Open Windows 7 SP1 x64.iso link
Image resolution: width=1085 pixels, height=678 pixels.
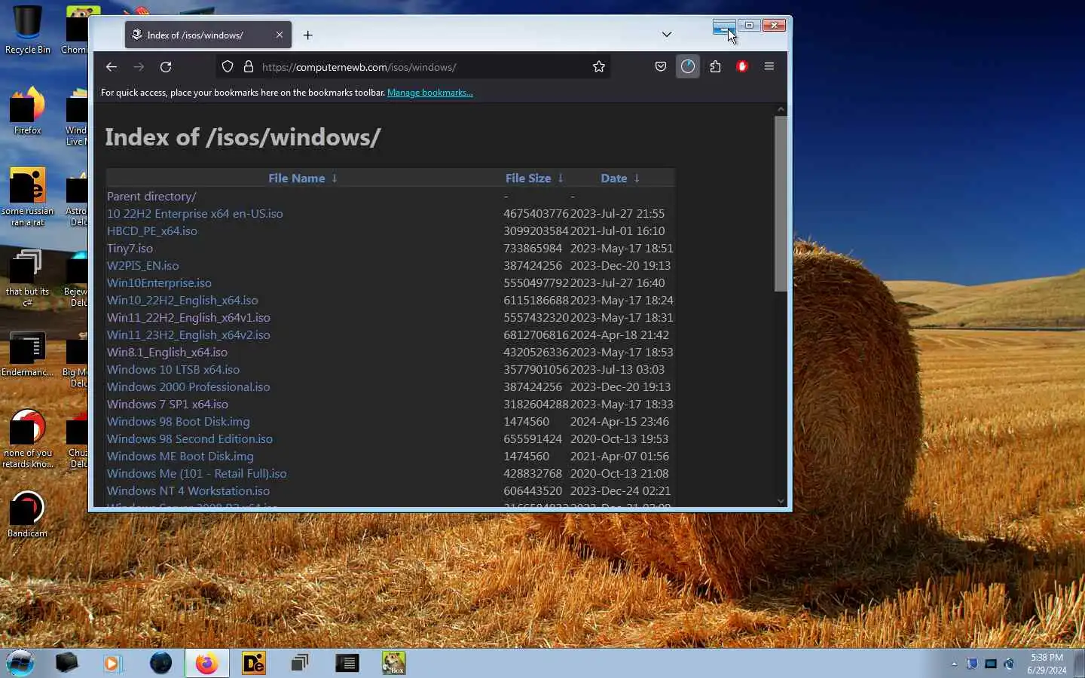coord(167,404)
